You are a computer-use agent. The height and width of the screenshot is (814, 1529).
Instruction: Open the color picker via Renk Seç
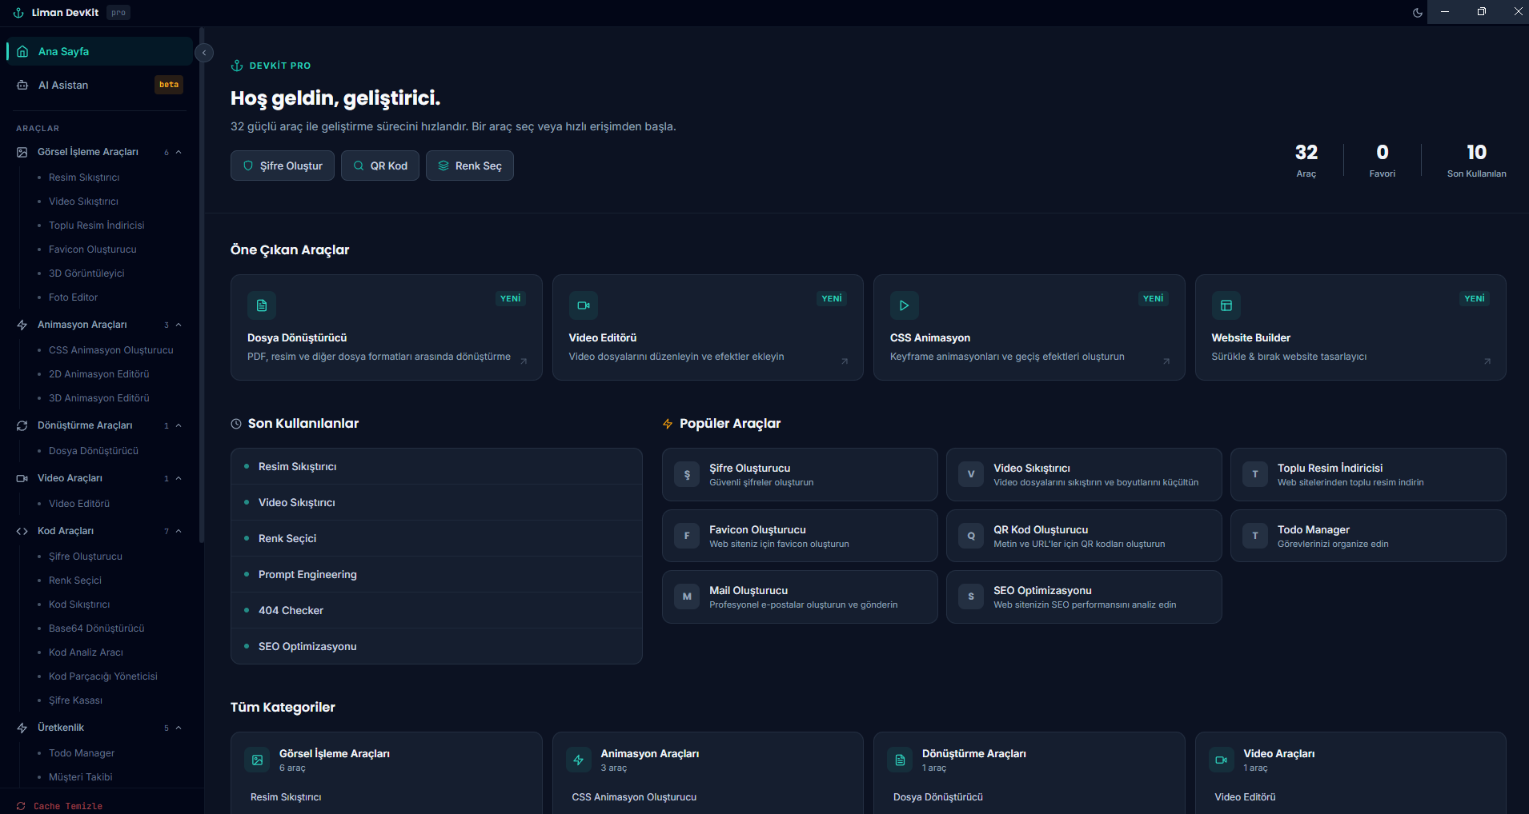click(x=470, y=166)
